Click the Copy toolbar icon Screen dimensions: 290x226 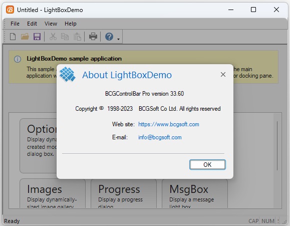(65, 37)
